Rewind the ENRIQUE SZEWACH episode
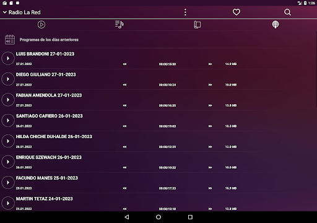 [124, 167]
